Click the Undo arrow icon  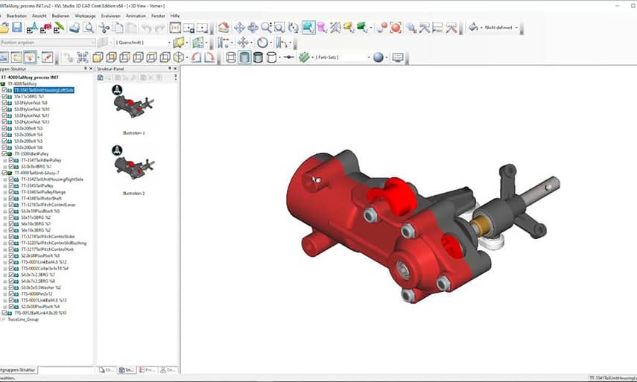coord(146,28)
